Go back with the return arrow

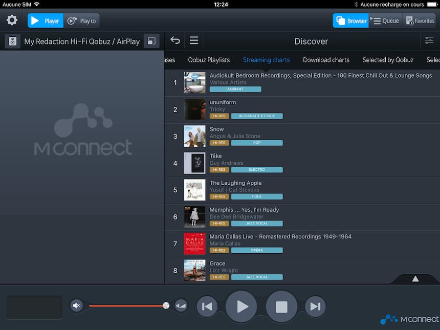click(175, 40)
